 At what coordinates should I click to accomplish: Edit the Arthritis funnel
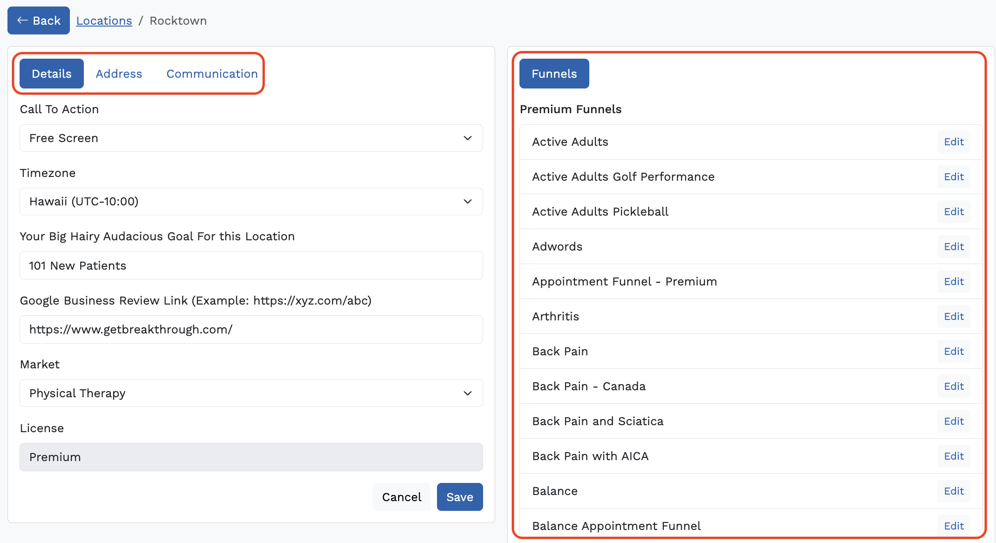[x=953, y=317]
